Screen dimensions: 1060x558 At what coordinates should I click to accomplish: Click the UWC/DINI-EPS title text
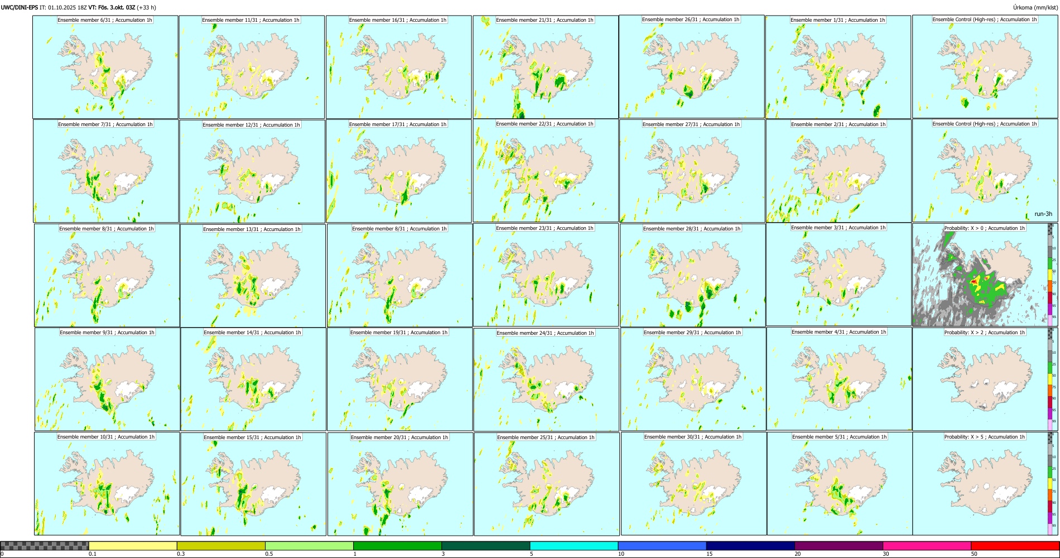(20, 7)
